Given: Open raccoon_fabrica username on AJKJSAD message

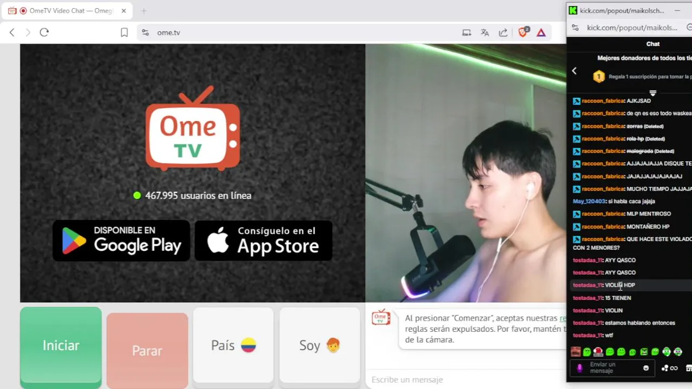Looking at the screenshot, I should [603, 101].
